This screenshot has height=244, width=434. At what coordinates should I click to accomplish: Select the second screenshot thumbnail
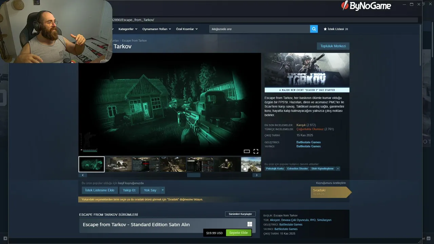[118, 164]
